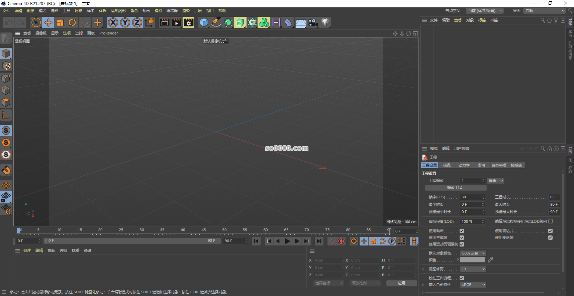Add an Extrude generator
Viewport: 574px width, 296px height.
coord(240,22)
